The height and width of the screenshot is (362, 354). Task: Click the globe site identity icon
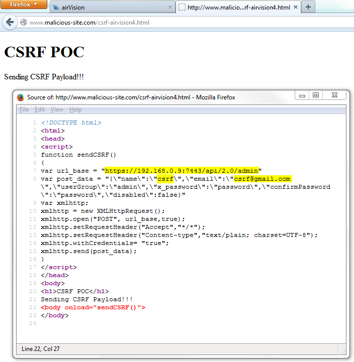coord(24,23)
